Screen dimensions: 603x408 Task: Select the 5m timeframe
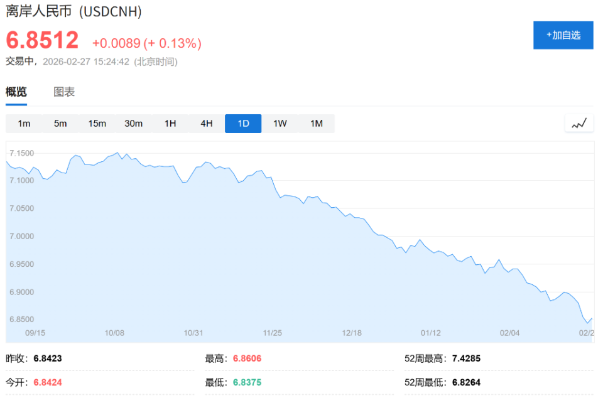pos(60,123)
